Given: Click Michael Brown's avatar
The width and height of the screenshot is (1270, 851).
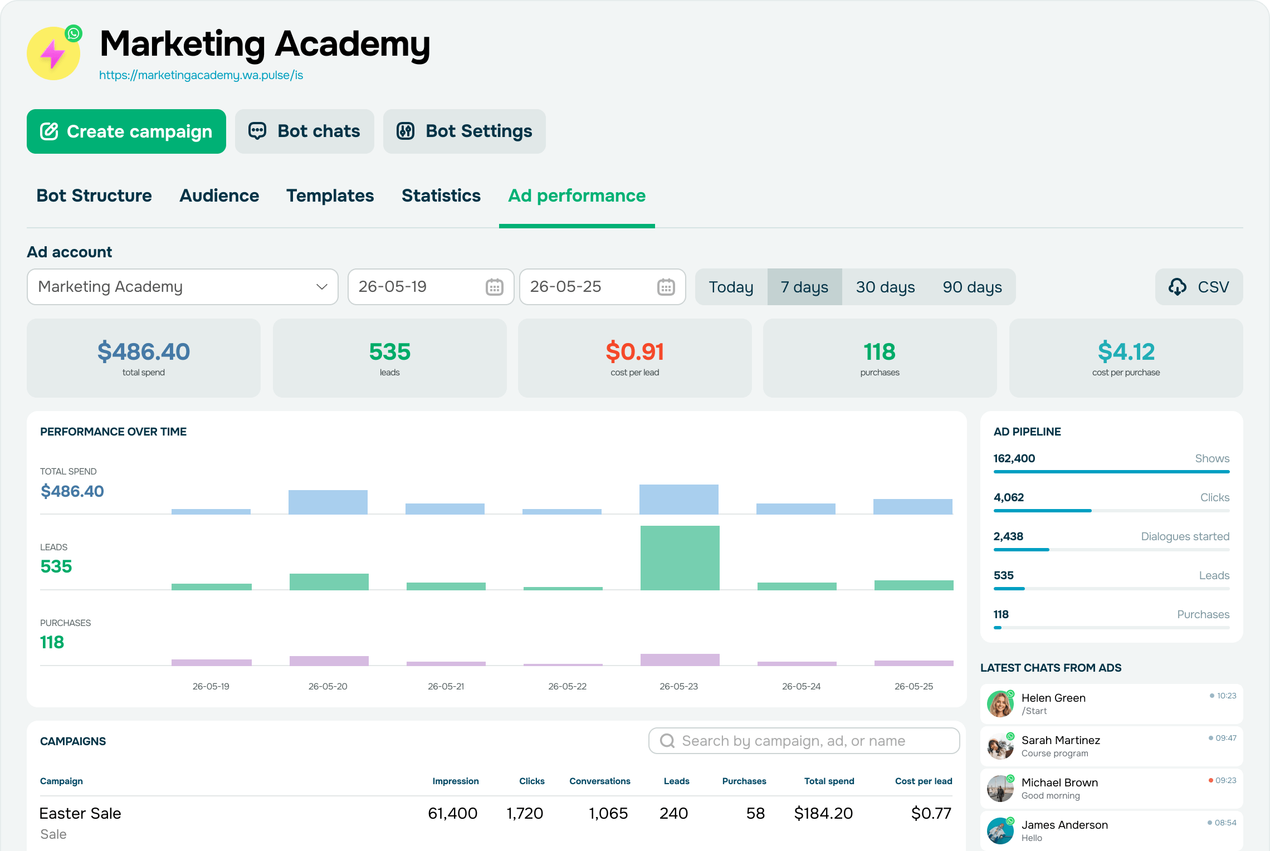Looking at the screenshot, I should pos(1000,789).
